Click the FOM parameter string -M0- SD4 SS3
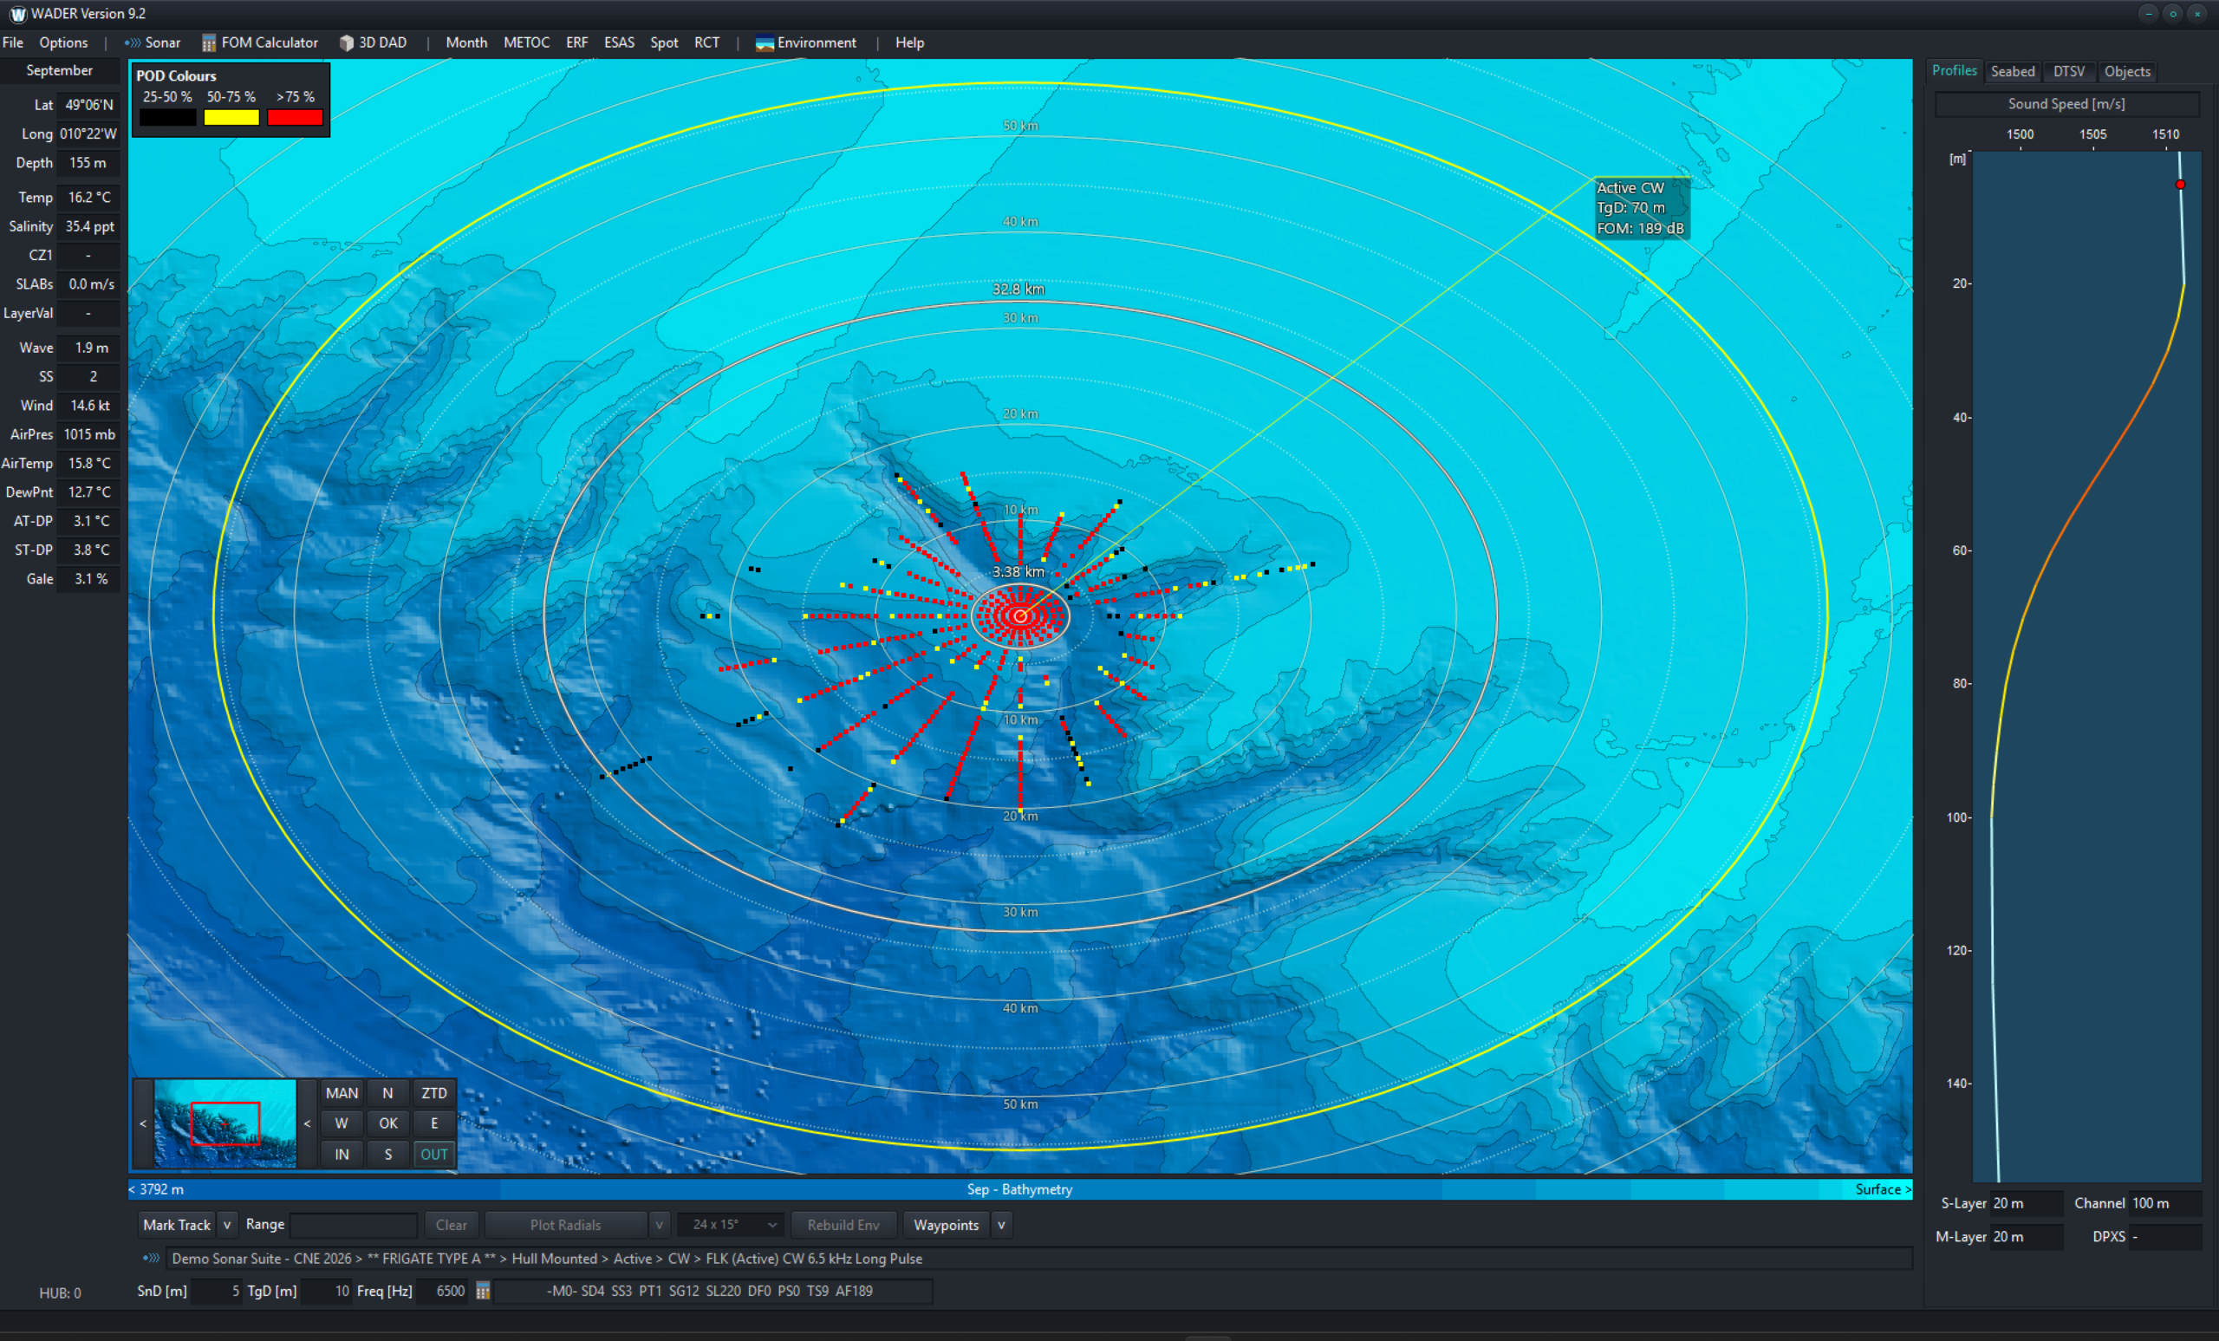 (x=714, y=1291)
